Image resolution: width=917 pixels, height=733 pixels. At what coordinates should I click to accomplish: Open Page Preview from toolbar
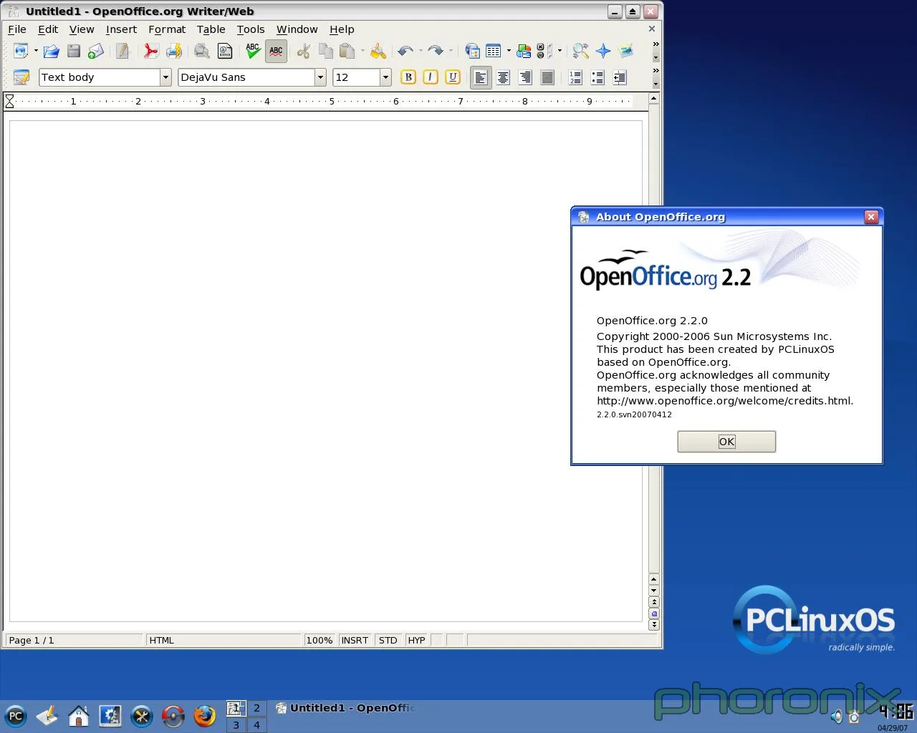(x=202, y=51)
